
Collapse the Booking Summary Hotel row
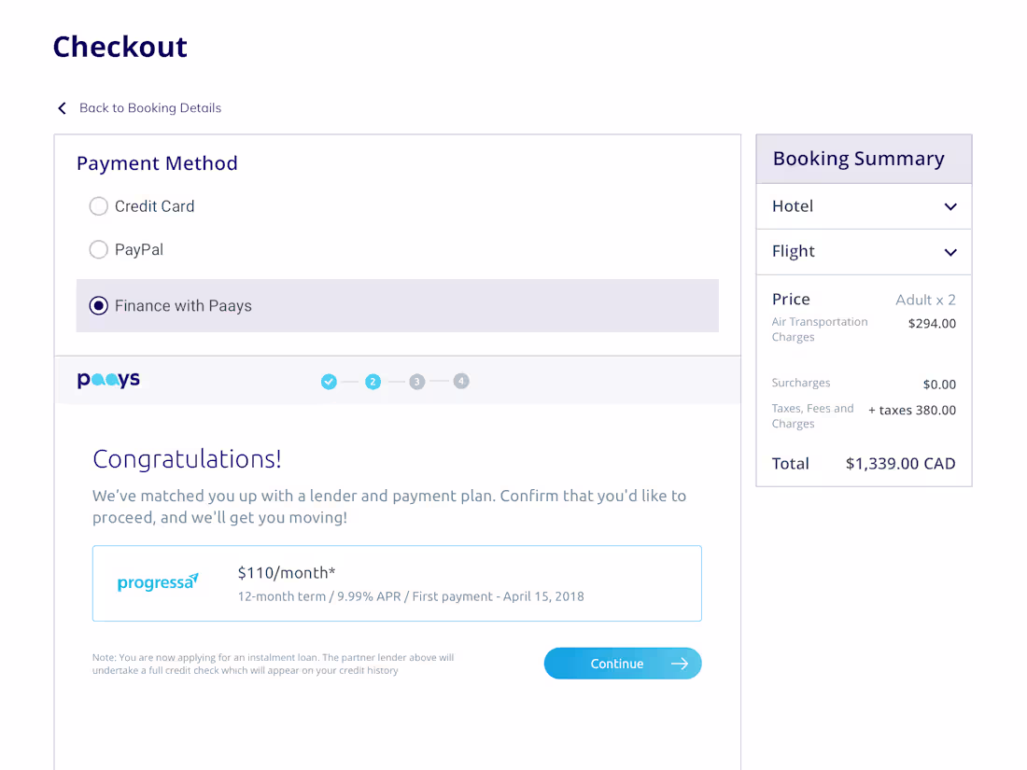tap(950, 206)
